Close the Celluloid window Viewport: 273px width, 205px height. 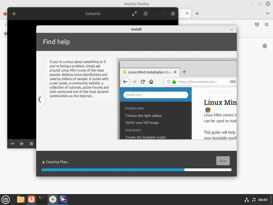click(x=173, y=14)
